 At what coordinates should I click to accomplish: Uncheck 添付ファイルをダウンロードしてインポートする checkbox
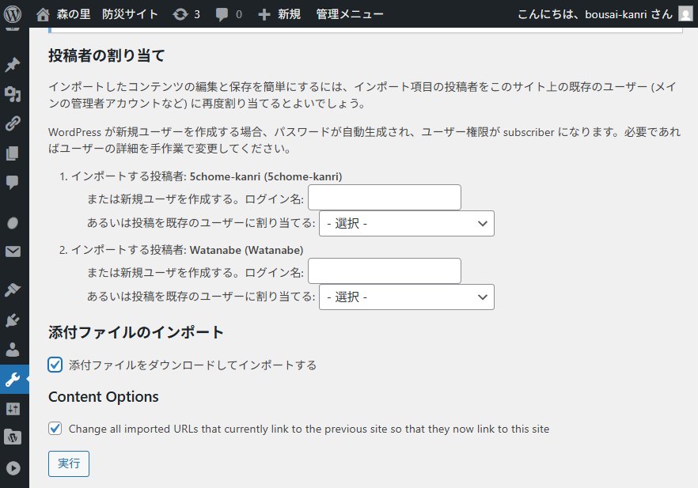point(55,365)
